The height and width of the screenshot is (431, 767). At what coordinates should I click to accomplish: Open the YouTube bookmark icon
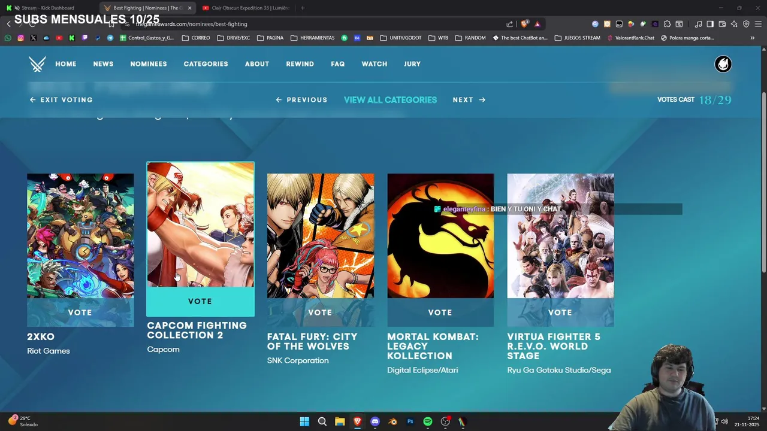[x=59, y=38]
